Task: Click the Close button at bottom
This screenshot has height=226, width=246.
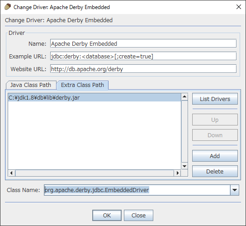Action: coord(138,215)
